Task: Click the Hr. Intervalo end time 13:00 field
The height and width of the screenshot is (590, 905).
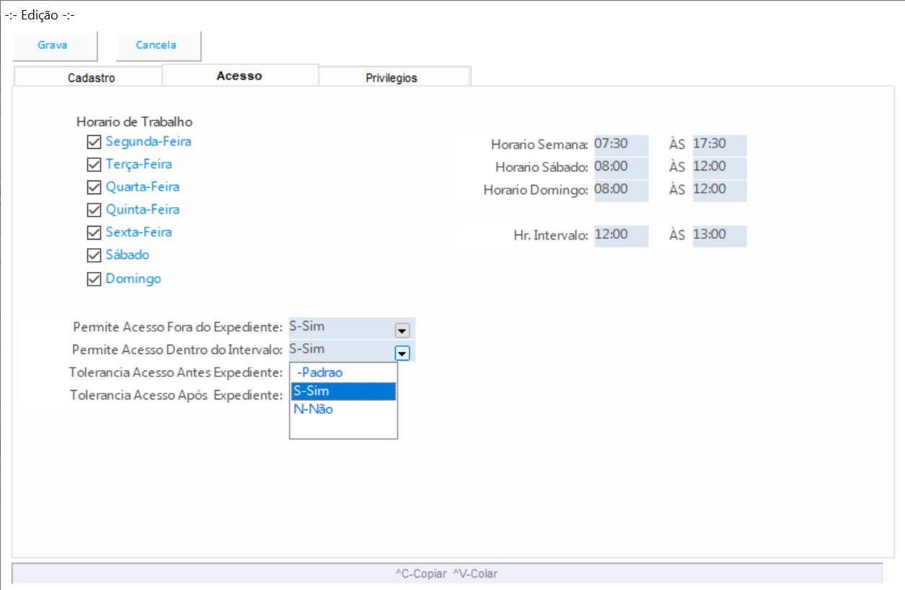Action: (x=719, y=235)
